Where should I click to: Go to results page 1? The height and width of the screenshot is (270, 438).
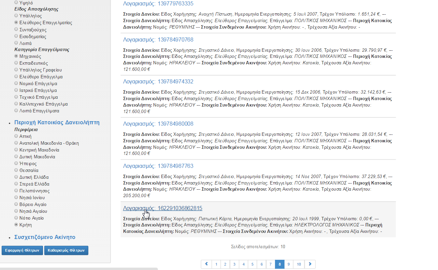216,264
